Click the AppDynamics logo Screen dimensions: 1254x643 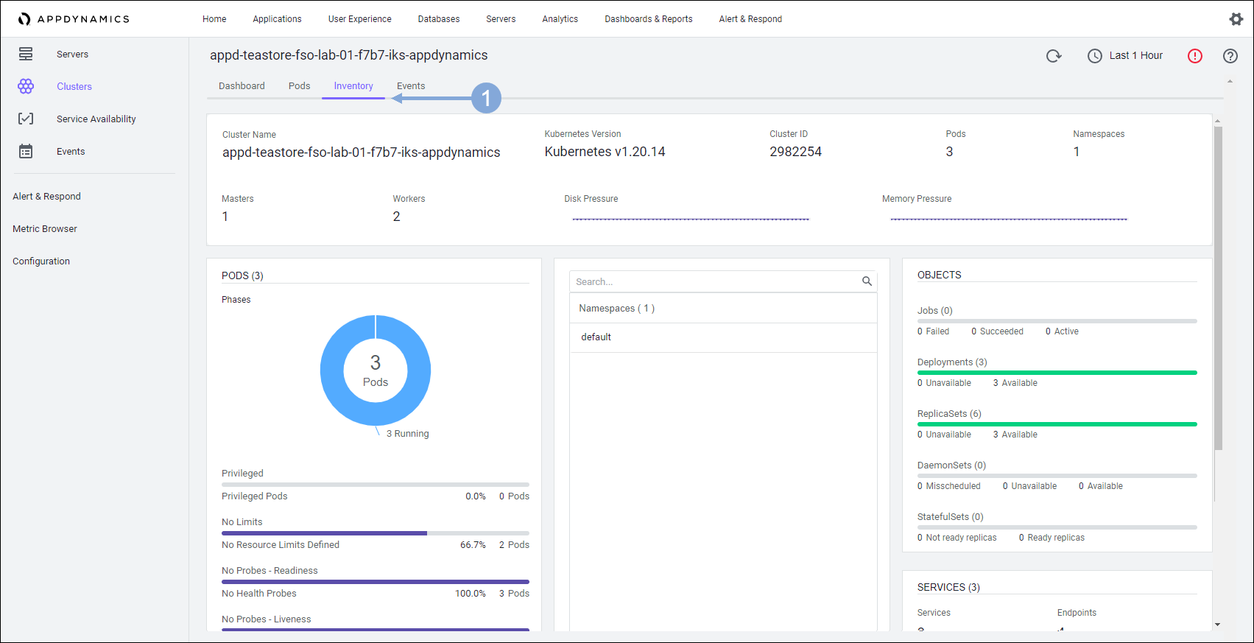[x=74, y=19]
